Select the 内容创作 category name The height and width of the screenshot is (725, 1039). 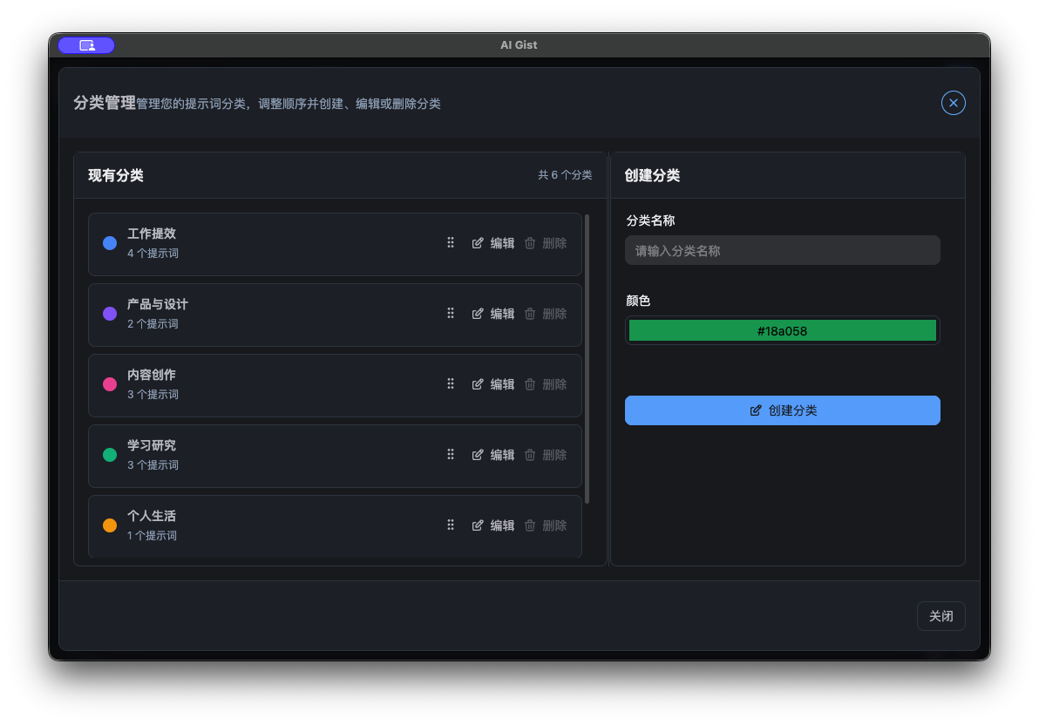(x=152, y=375)
